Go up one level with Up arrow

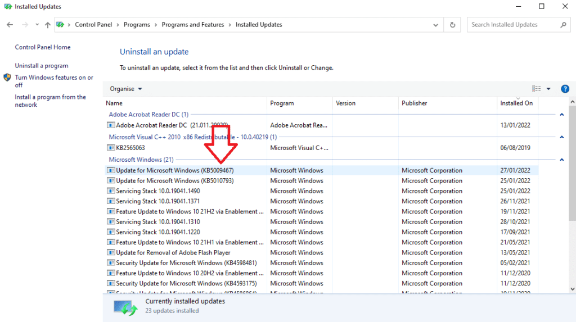pos(47,25)
